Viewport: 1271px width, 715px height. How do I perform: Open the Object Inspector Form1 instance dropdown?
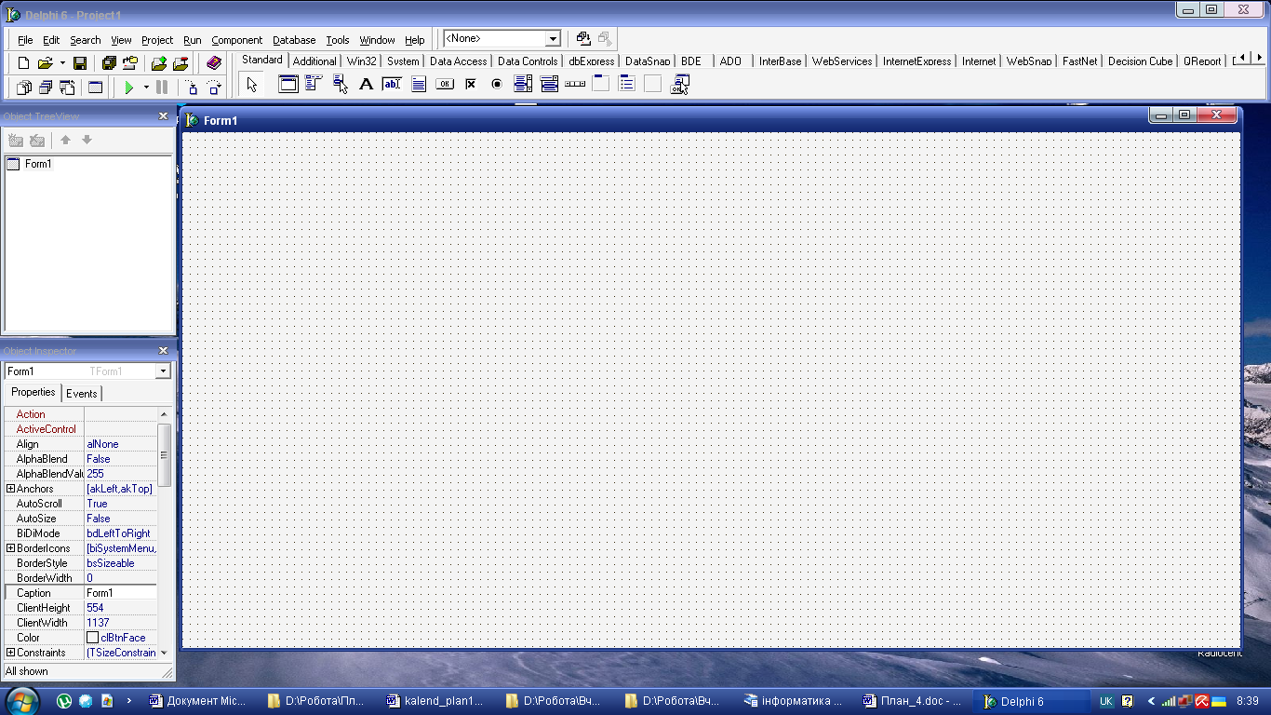point(163,371)
